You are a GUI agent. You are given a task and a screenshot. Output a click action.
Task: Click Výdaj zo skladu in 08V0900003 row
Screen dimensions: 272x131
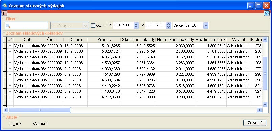[27, 86]
